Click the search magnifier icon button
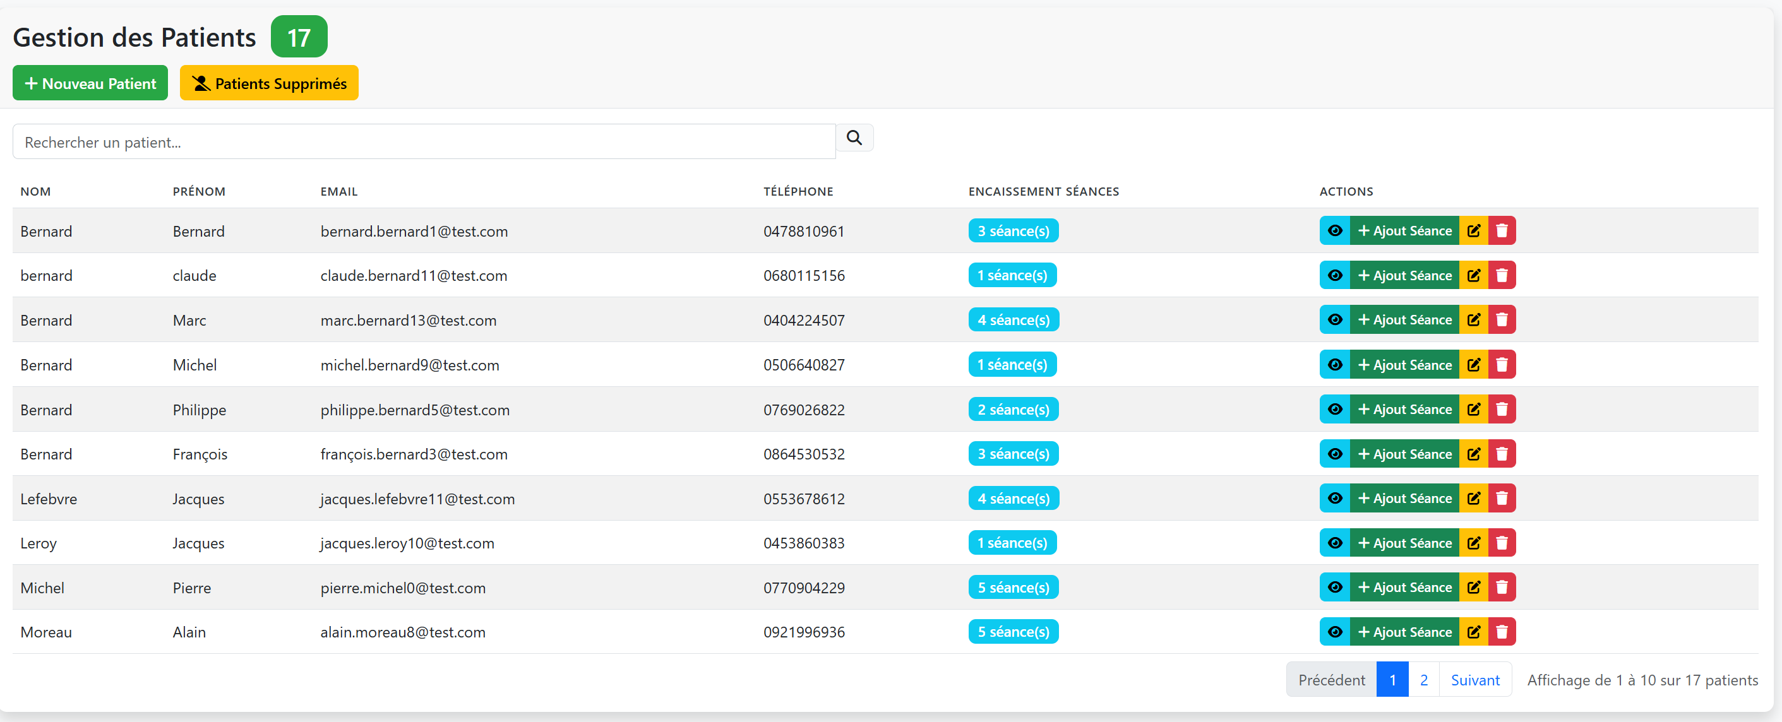Image resolution: width=1782 pixels, height=722 pixels. tap(854, 138)
